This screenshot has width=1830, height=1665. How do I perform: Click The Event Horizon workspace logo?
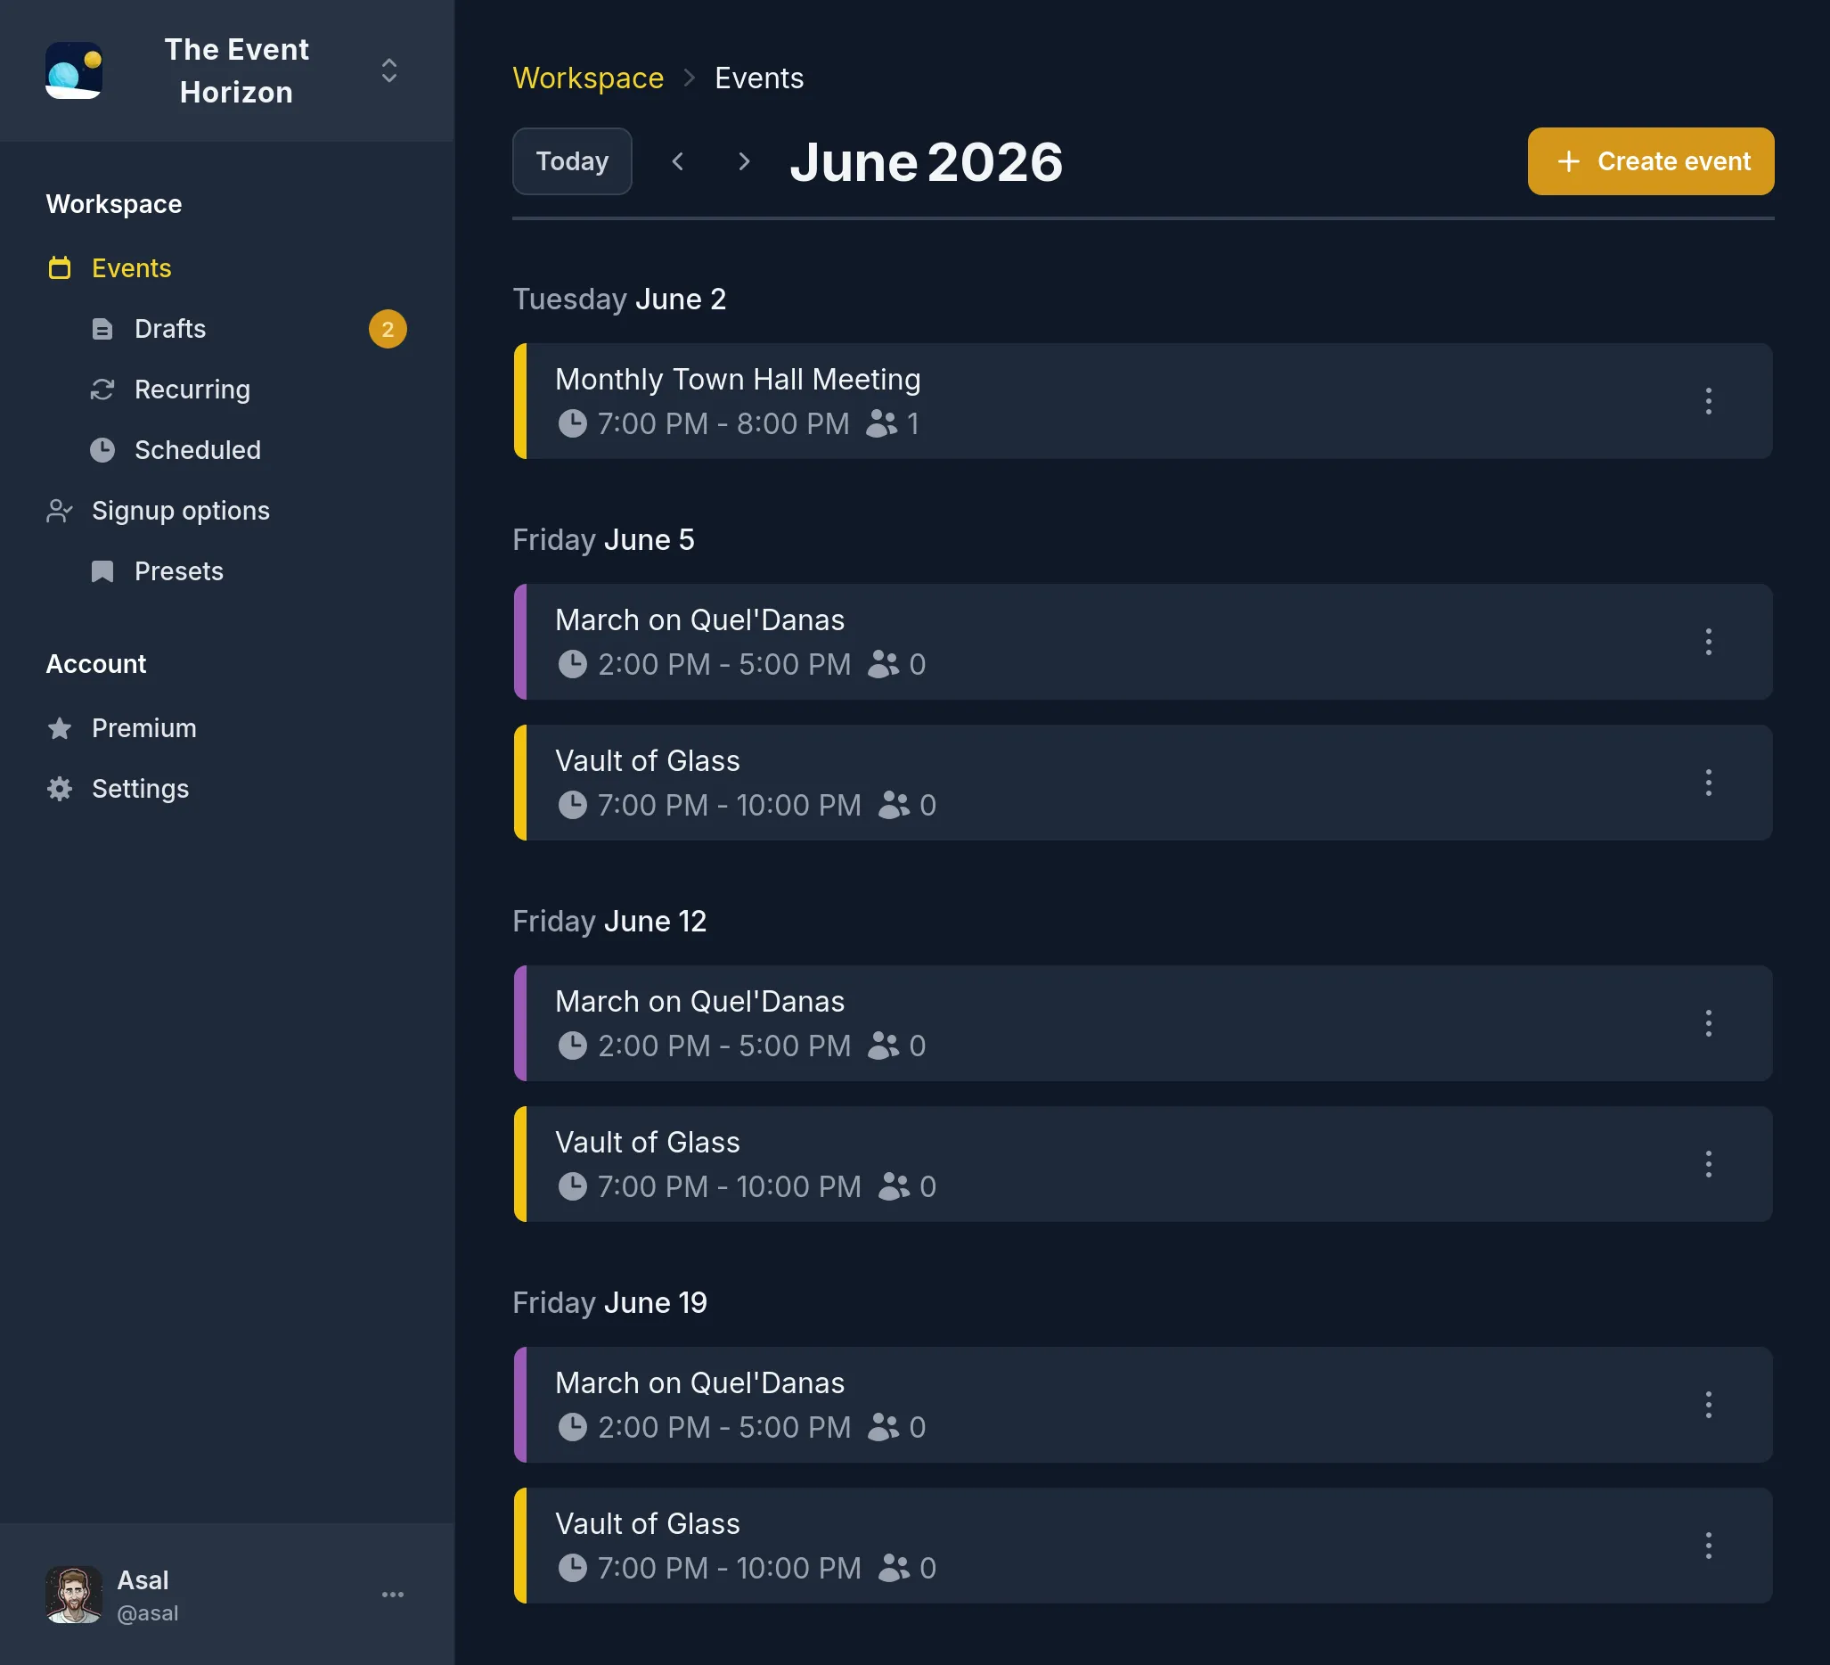point(74,70)
